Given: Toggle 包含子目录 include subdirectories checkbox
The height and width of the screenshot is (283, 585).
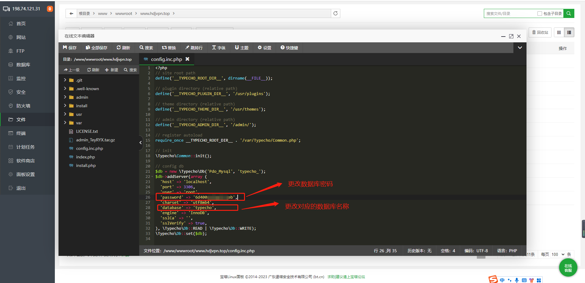Looking at the screenshot, I should [x=540, y=13].
